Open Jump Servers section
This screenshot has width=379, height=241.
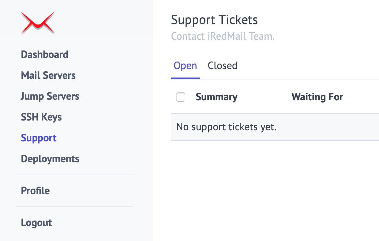click(x=50, y=96)
